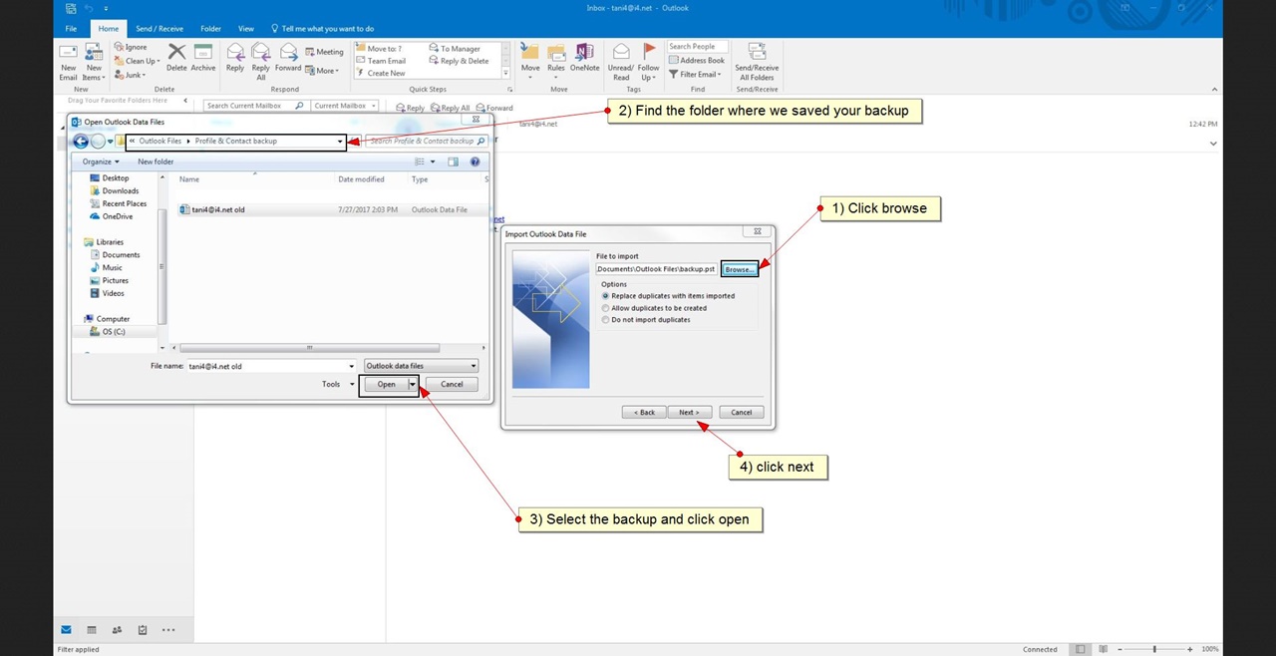The width and height of the screenshot is (1276, 656).
Task: Switch to the Send / Receive tab
Action: (x=159, y=29)
